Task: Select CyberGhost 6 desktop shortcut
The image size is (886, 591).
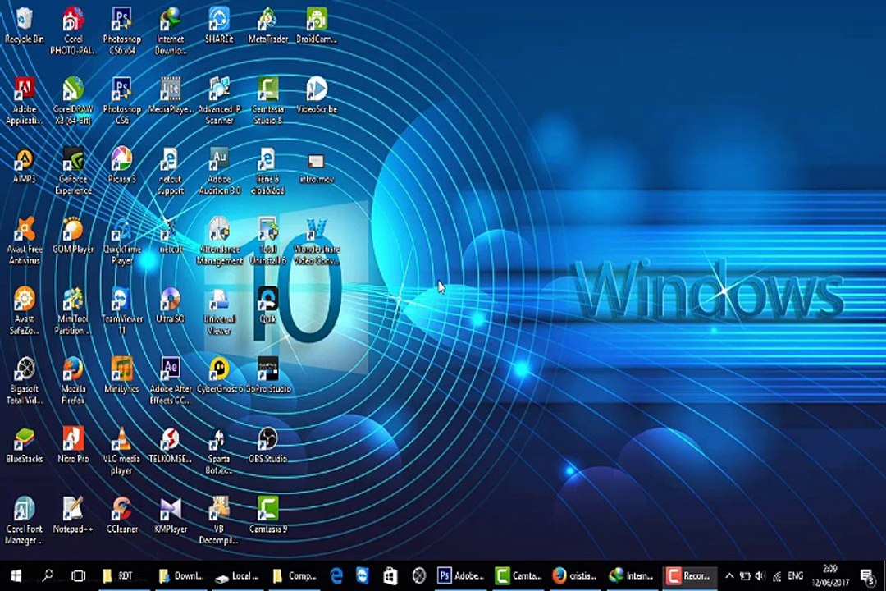Action: (219, 375)
